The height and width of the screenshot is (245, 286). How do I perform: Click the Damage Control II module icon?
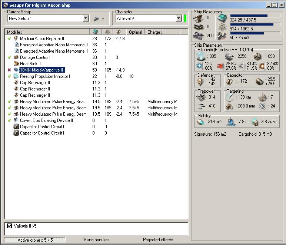click(x=16, y=57)
